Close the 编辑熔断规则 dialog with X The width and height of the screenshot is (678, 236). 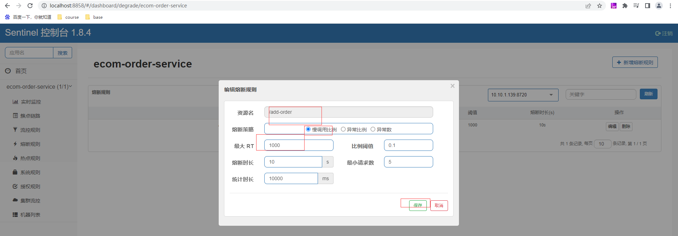point(453,86)
